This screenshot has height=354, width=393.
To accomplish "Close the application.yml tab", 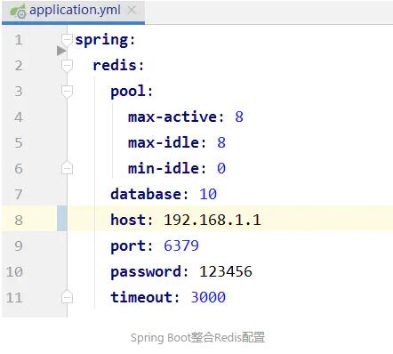I will (132, 11).
